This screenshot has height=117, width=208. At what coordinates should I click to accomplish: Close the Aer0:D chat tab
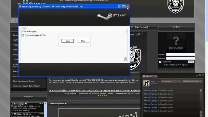coord(156,77)
